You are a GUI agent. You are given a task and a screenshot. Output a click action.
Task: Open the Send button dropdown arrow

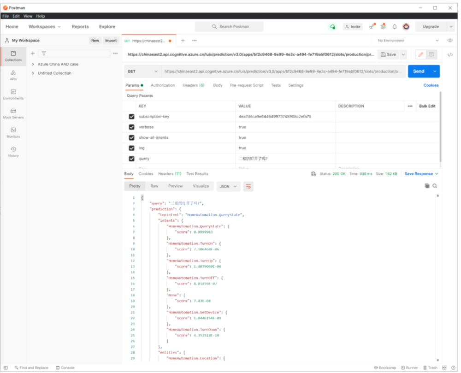[x=435, y=71]
